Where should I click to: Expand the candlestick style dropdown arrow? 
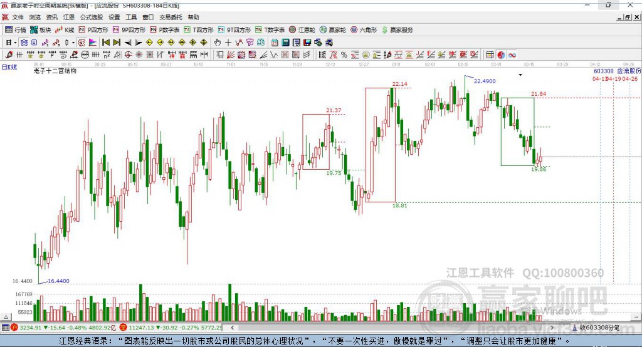73,43
